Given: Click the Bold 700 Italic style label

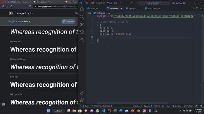Looking at the screenshot, I should point(16,94).
